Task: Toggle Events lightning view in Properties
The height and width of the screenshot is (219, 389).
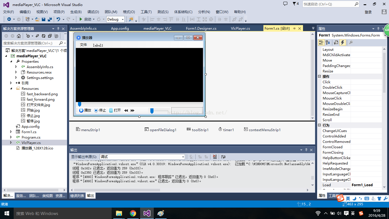Action: point(343,42)
